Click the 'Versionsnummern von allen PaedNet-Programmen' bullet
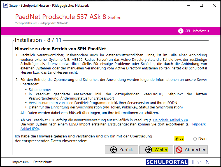 [103, 103]
